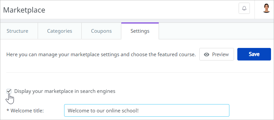Click the 'Welcome to our online school!' text

103,110
